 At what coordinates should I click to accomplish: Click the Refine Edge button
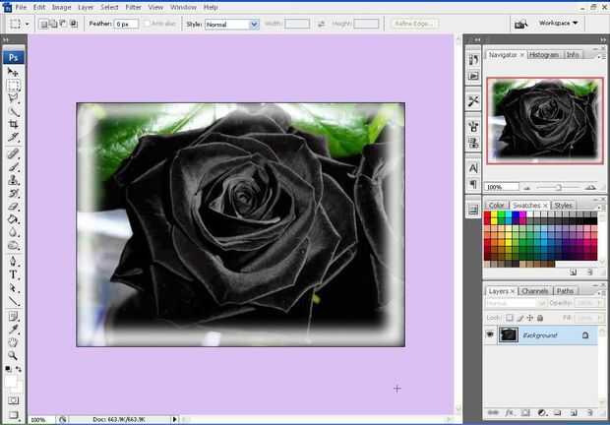[416, 24]
